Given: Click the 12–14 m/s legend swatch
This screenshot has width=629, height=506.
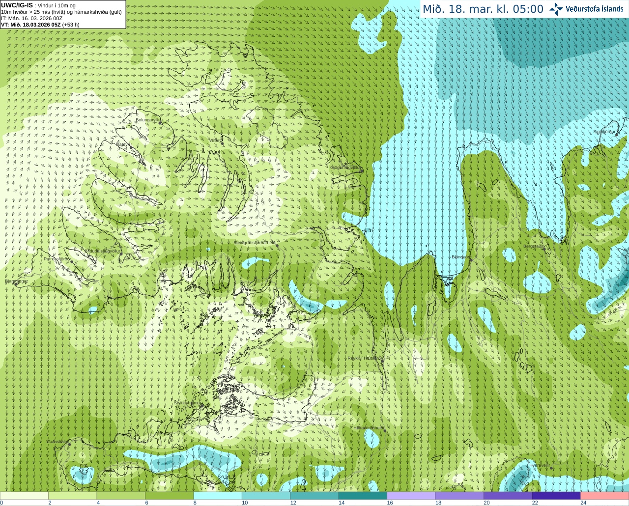Looking at the screenshot, I should click(x=314, y=496).
